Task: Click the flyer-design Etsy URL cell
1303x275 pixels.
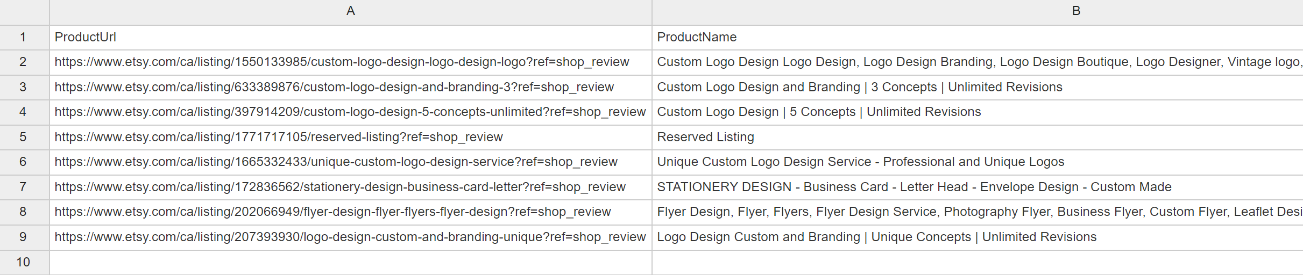Action: click(x=350, y=212)
